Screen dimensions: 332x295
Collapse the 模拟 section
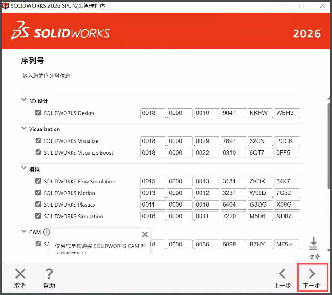(x=24, y=168)
